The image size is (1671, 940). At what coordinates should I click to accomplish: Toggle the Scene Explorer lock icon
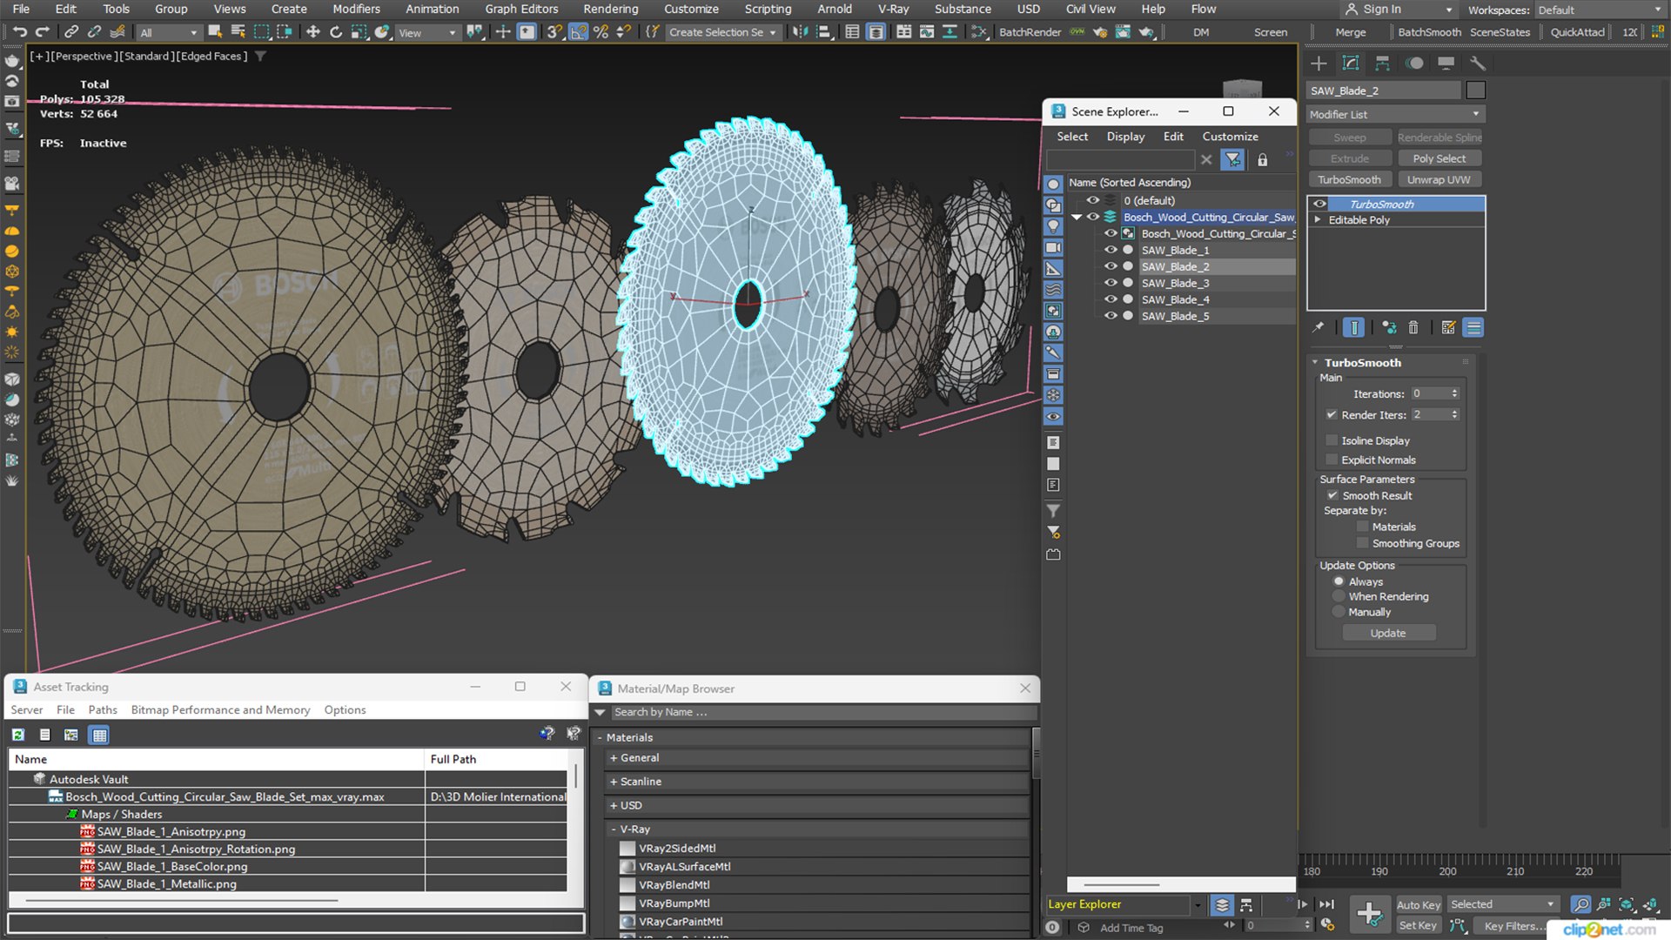click(1262, 160)
